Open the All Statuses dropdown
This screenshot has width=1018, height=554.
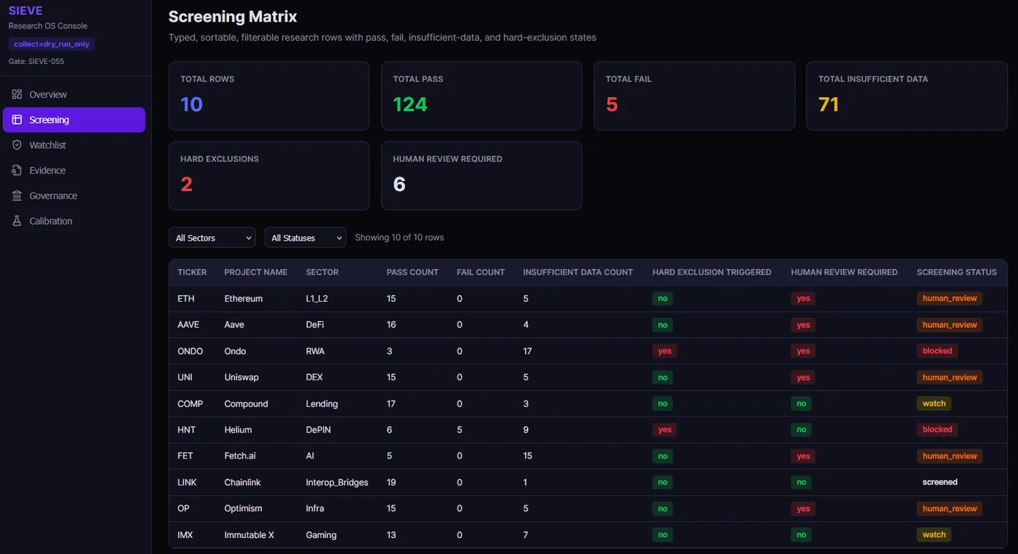(305, 238)
